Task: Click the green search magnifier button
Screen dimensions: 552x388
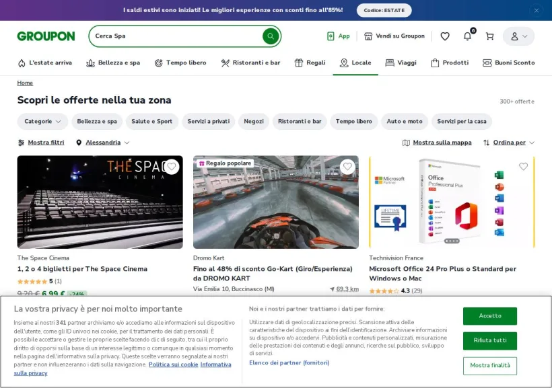Action: [x=271, y=36]
